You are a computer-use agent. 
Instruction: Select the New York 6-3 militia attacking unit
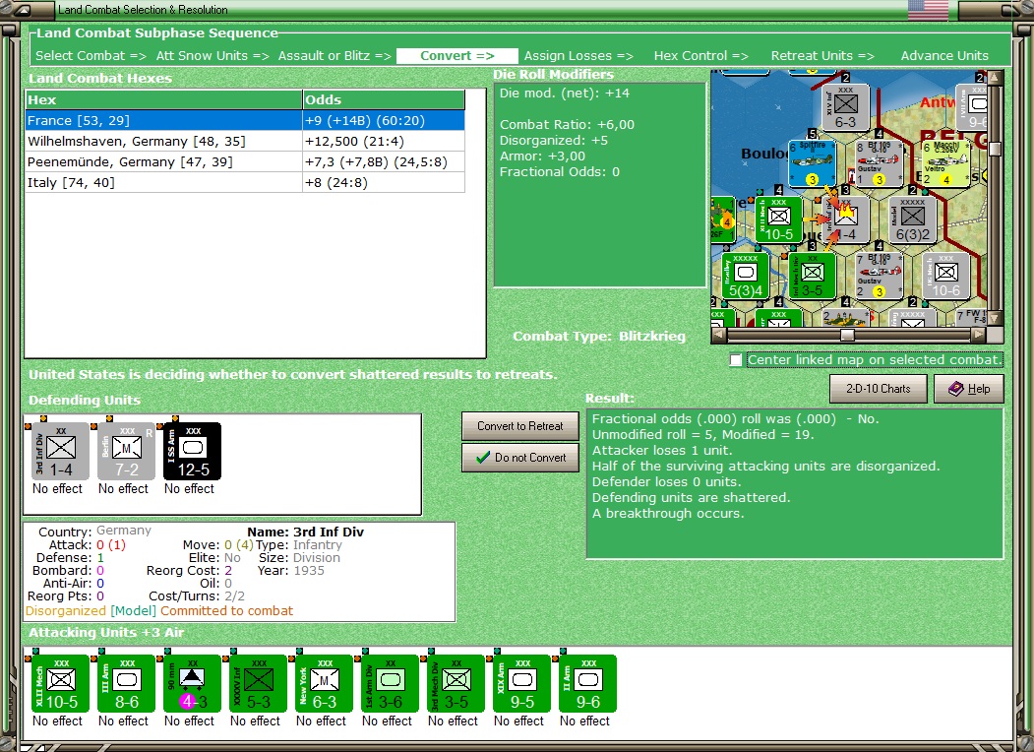[x=325, y=683]
